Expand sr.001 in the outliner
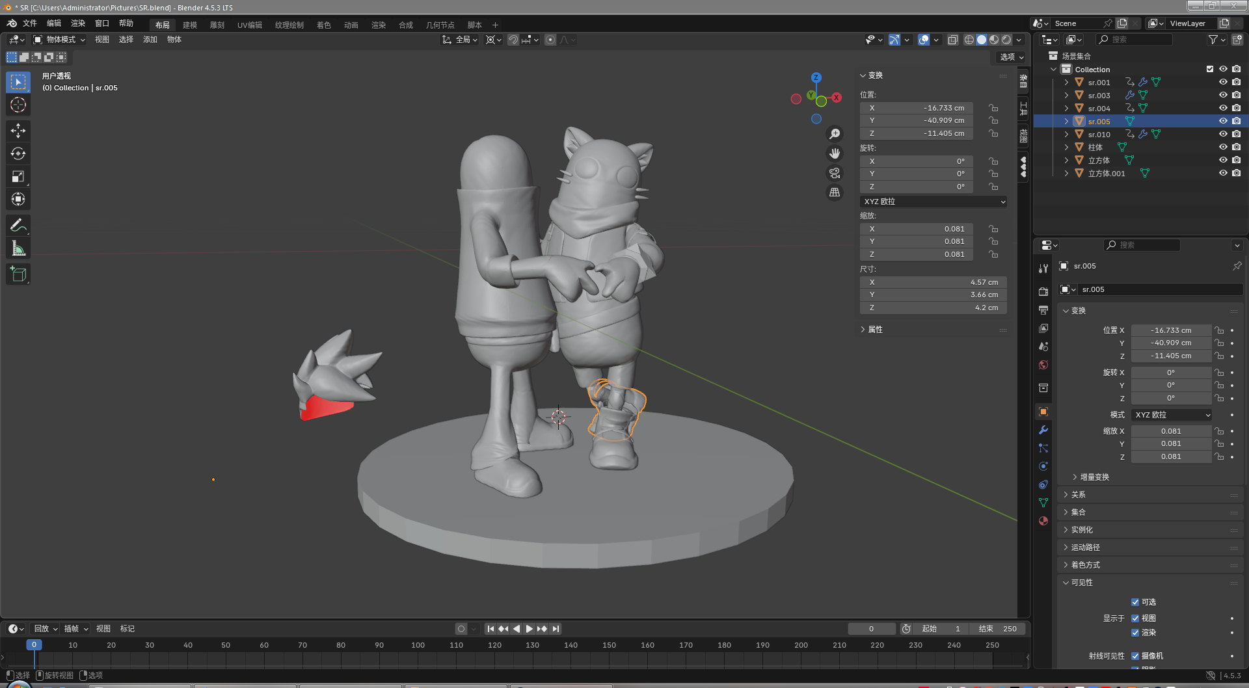The width and height of the screenshot is (1249, 688). [x=1066, y=83]
